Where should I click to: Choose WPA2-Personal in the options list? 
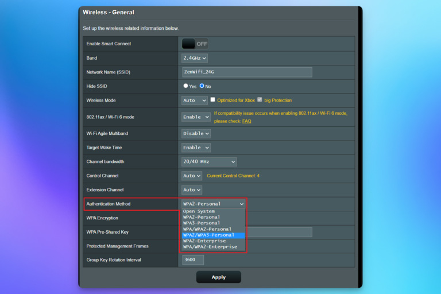[x=213, y=217]
